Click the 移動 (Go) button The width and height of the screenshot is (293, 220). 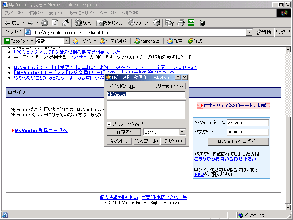click(x=264, y=32)
